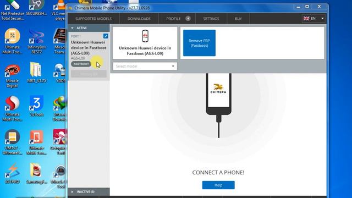Minimize the Chimera window
Viewport: 352px width, 198px height.
(x=298, y=7)
